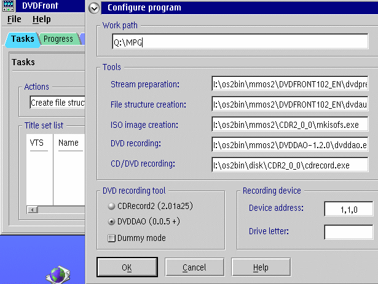Click the Name column header
378x284 pixels.
click(x=69, y=143)
